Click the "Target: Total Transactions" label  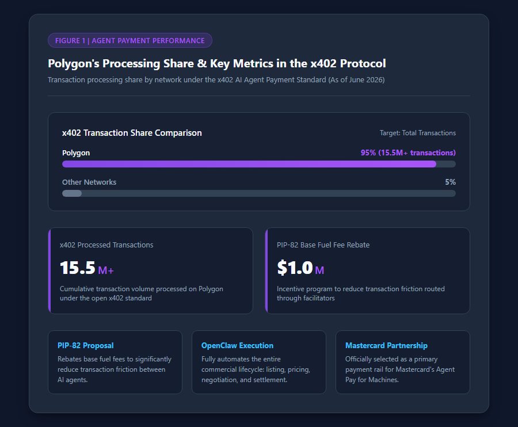click(418, 133)
